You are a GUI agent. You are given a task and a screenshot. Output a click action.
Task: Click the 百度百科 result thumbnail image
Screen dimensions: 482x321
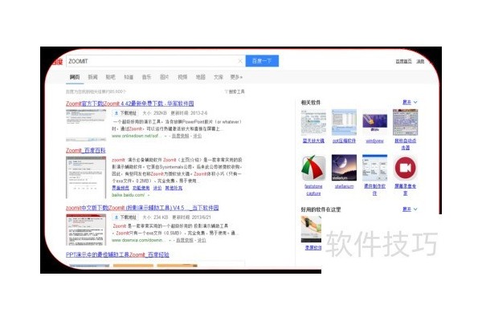tap(86, 177)
